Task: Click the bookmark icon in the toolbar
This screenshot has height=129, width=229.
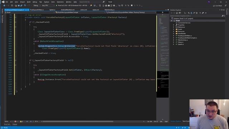Action: tap(132, 6)
